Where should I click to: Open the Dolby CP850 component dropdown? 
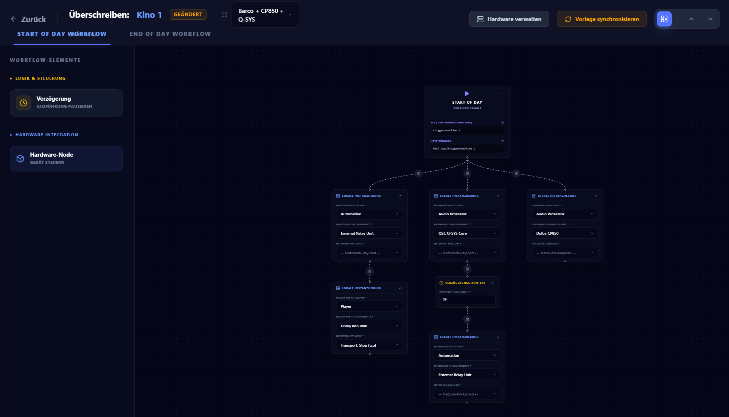564,233
